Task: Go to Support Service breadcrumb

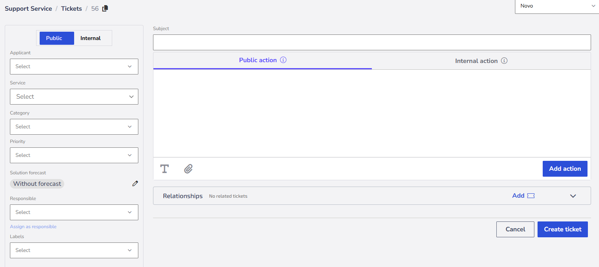Action: tap(29, 8)
